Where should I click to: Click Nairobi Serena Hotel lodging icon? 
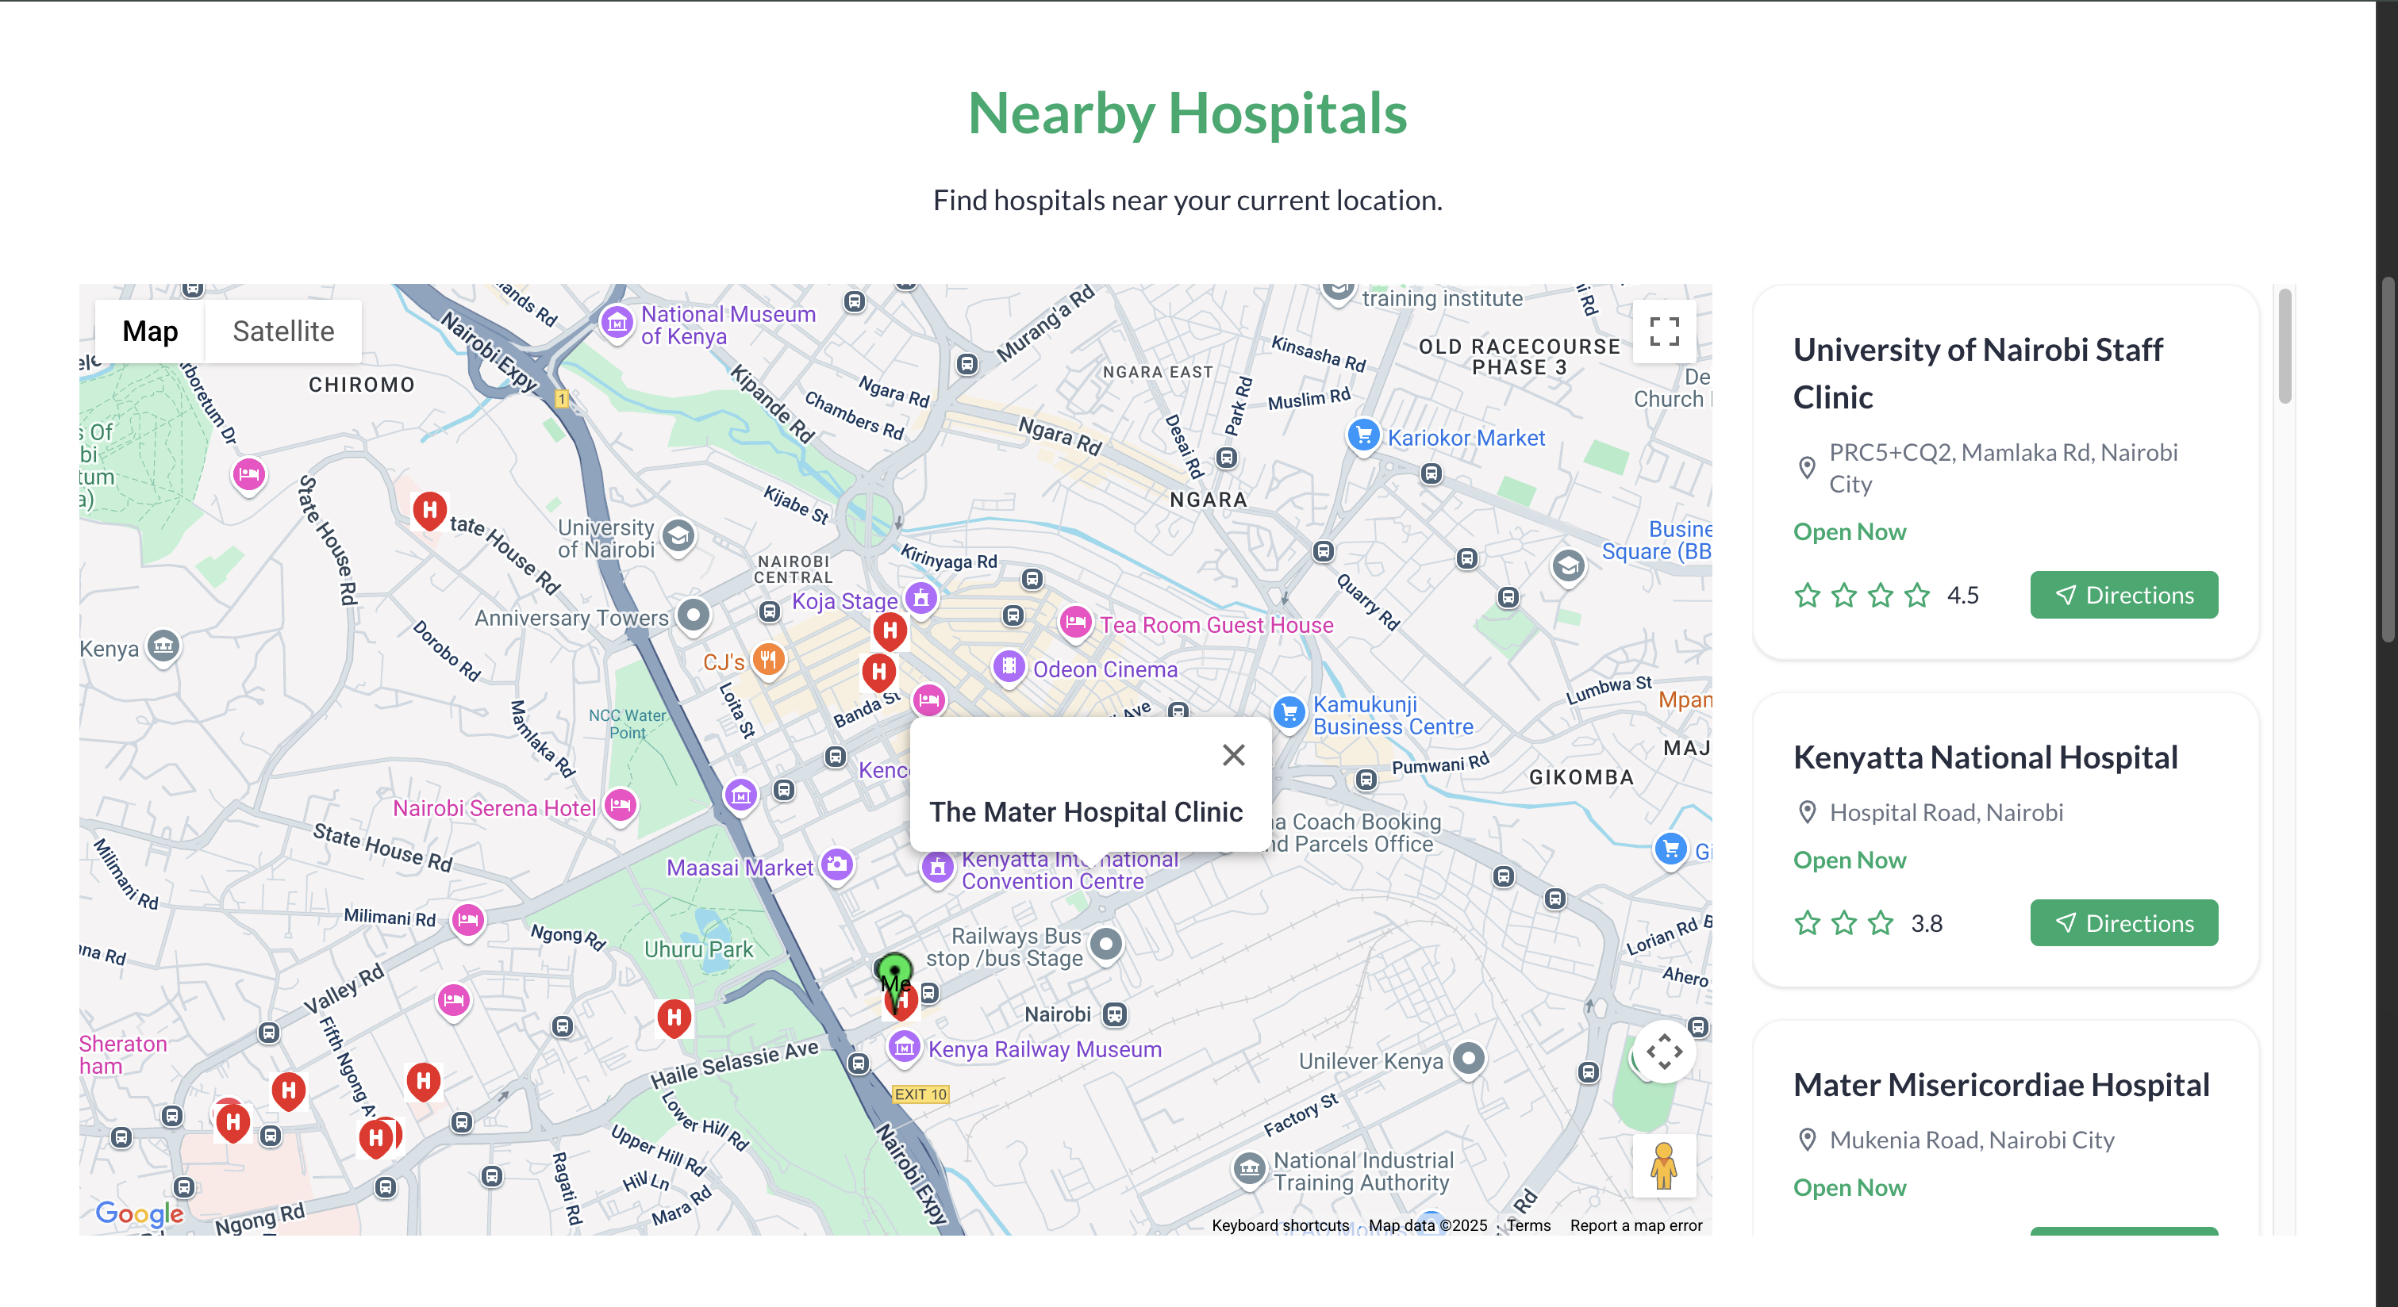pos(621,806)
